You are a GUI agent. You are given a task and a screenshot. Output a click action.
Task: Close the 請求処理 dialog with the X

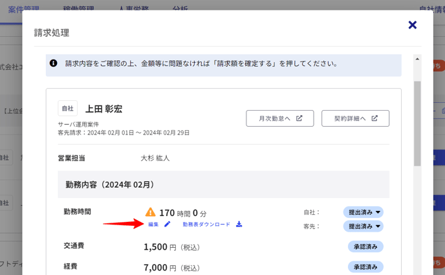pyautogui.click(x=412, y=25)
